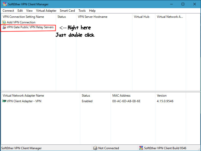Open the Help menu
The height and width of the screenshot is (151, 201).
pos(92,11)
